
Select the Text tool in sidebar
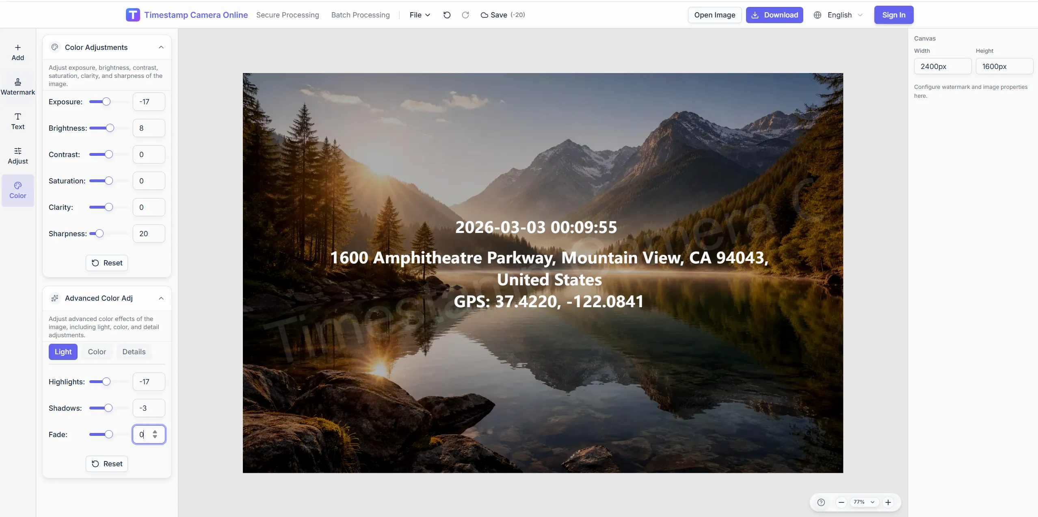pos(17,121)
